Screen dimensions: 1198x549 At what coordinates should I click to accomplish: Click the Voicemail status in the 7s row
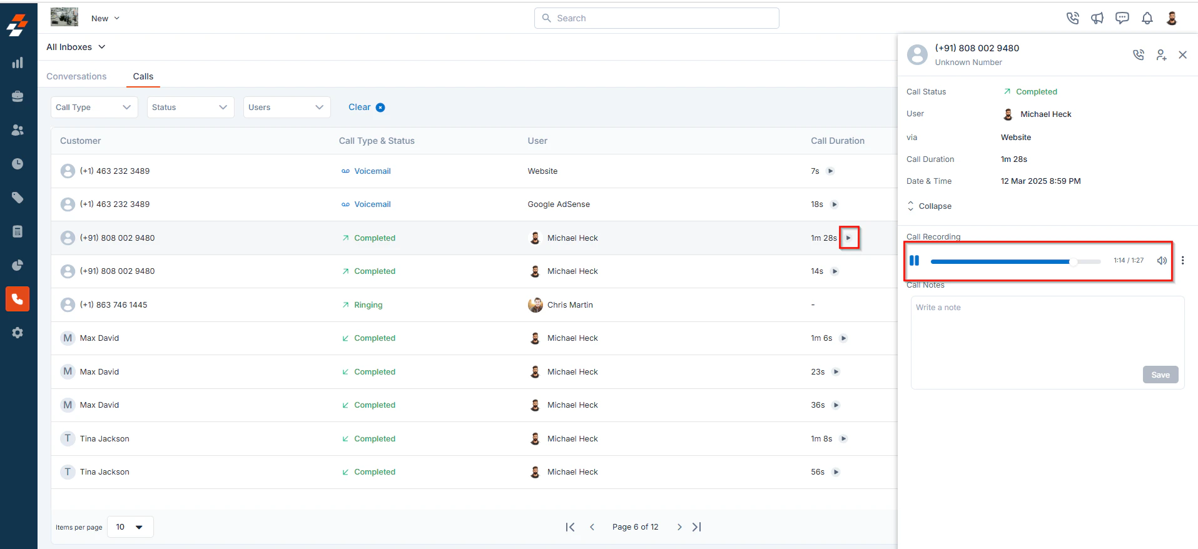[372, 171]
